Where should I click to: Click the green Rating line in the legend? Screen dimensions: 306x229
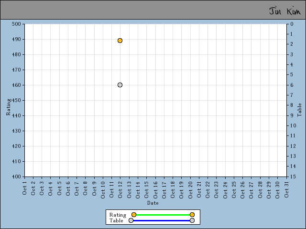click(x=163, y=215)
